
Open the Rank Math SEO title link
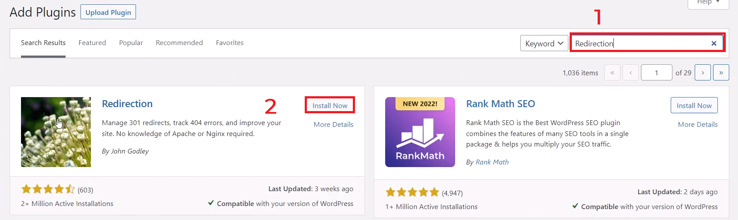point(501,104)
